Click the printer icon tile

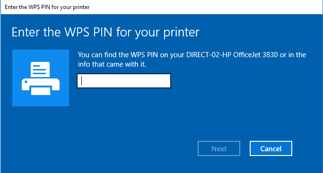(x=41, y=78)
